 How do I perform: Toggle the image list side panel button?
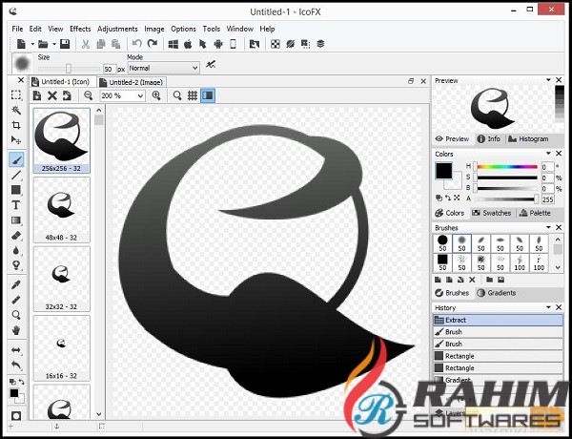coord(207,95)
